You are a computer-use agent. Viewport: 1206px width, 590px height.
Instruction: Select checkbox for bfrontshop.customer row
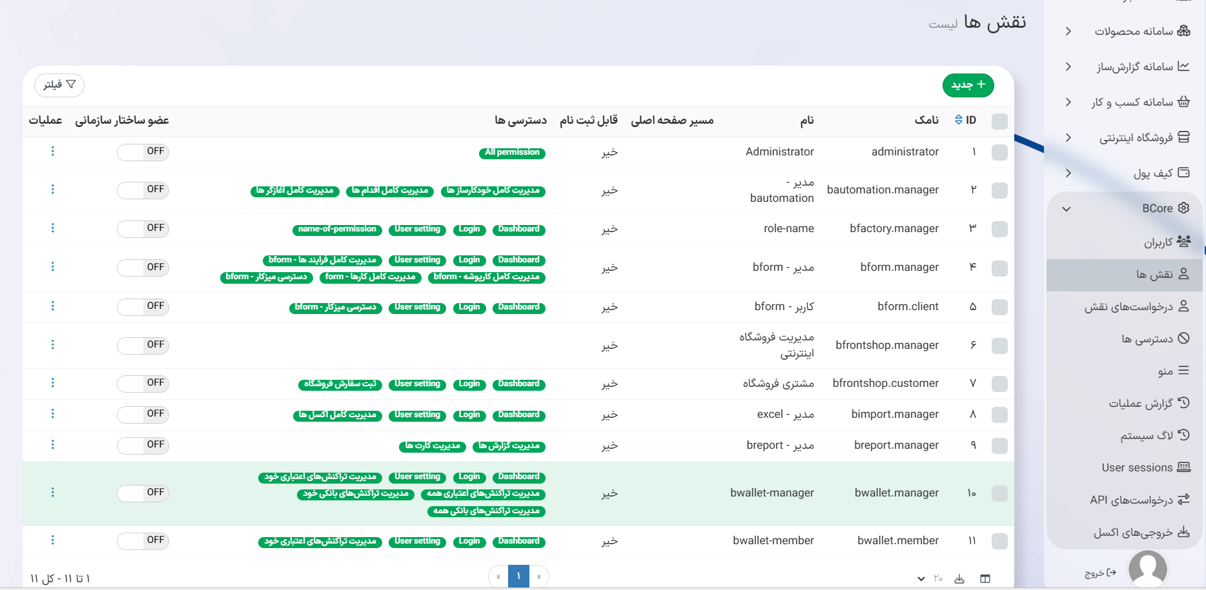[x=999, y=384]
